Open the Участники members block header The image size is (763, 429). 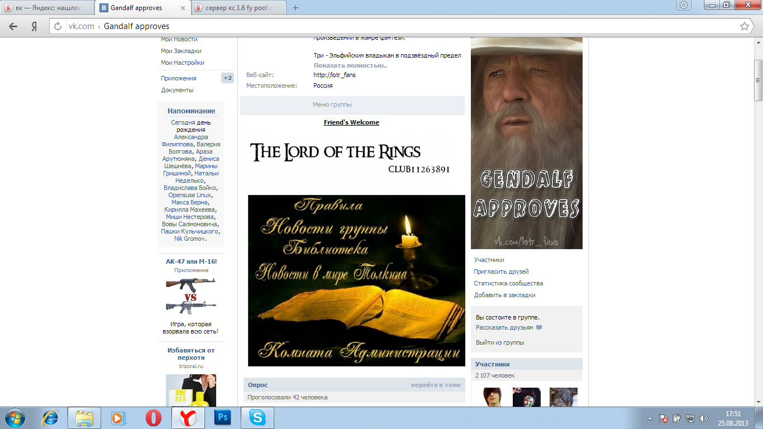click(x=527, y=364)
